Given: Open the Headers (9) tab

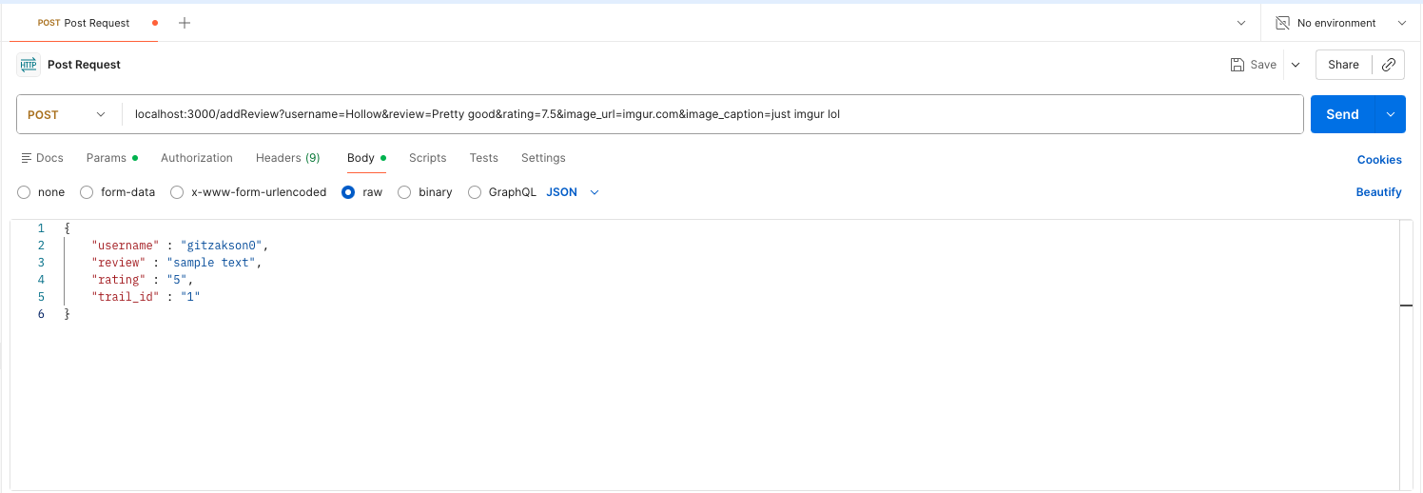Looking at the screenshot, I should [x=287, y=158].
